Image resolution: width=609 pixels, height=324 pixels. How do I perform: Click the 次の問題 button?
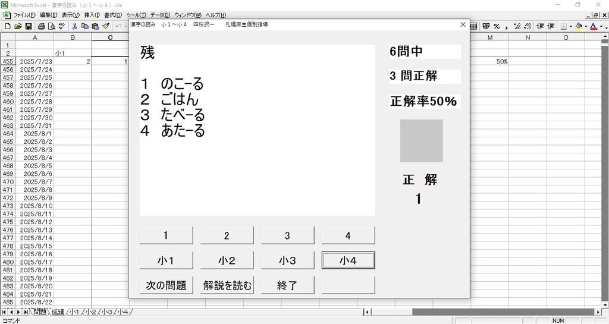coord(166,285)
